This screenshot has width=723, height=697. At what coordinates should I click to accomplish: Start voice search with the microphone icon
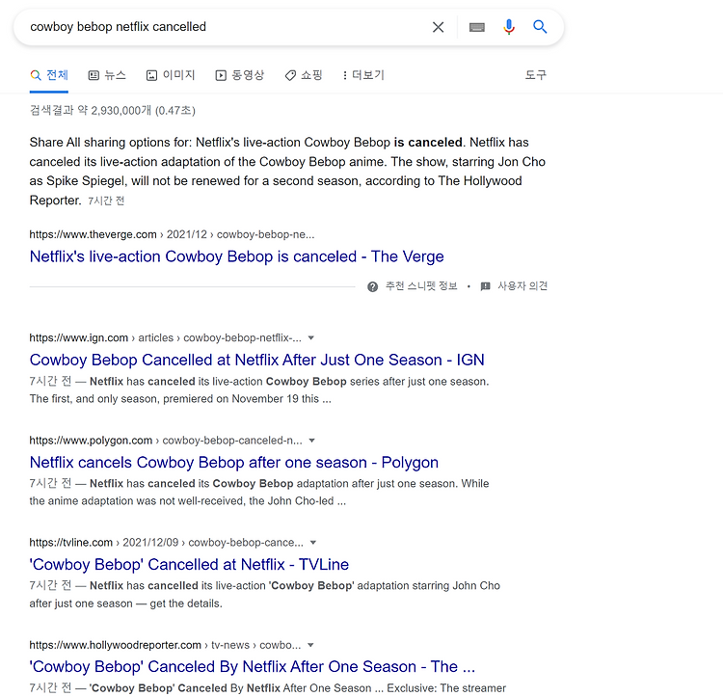tap(509, 27)
